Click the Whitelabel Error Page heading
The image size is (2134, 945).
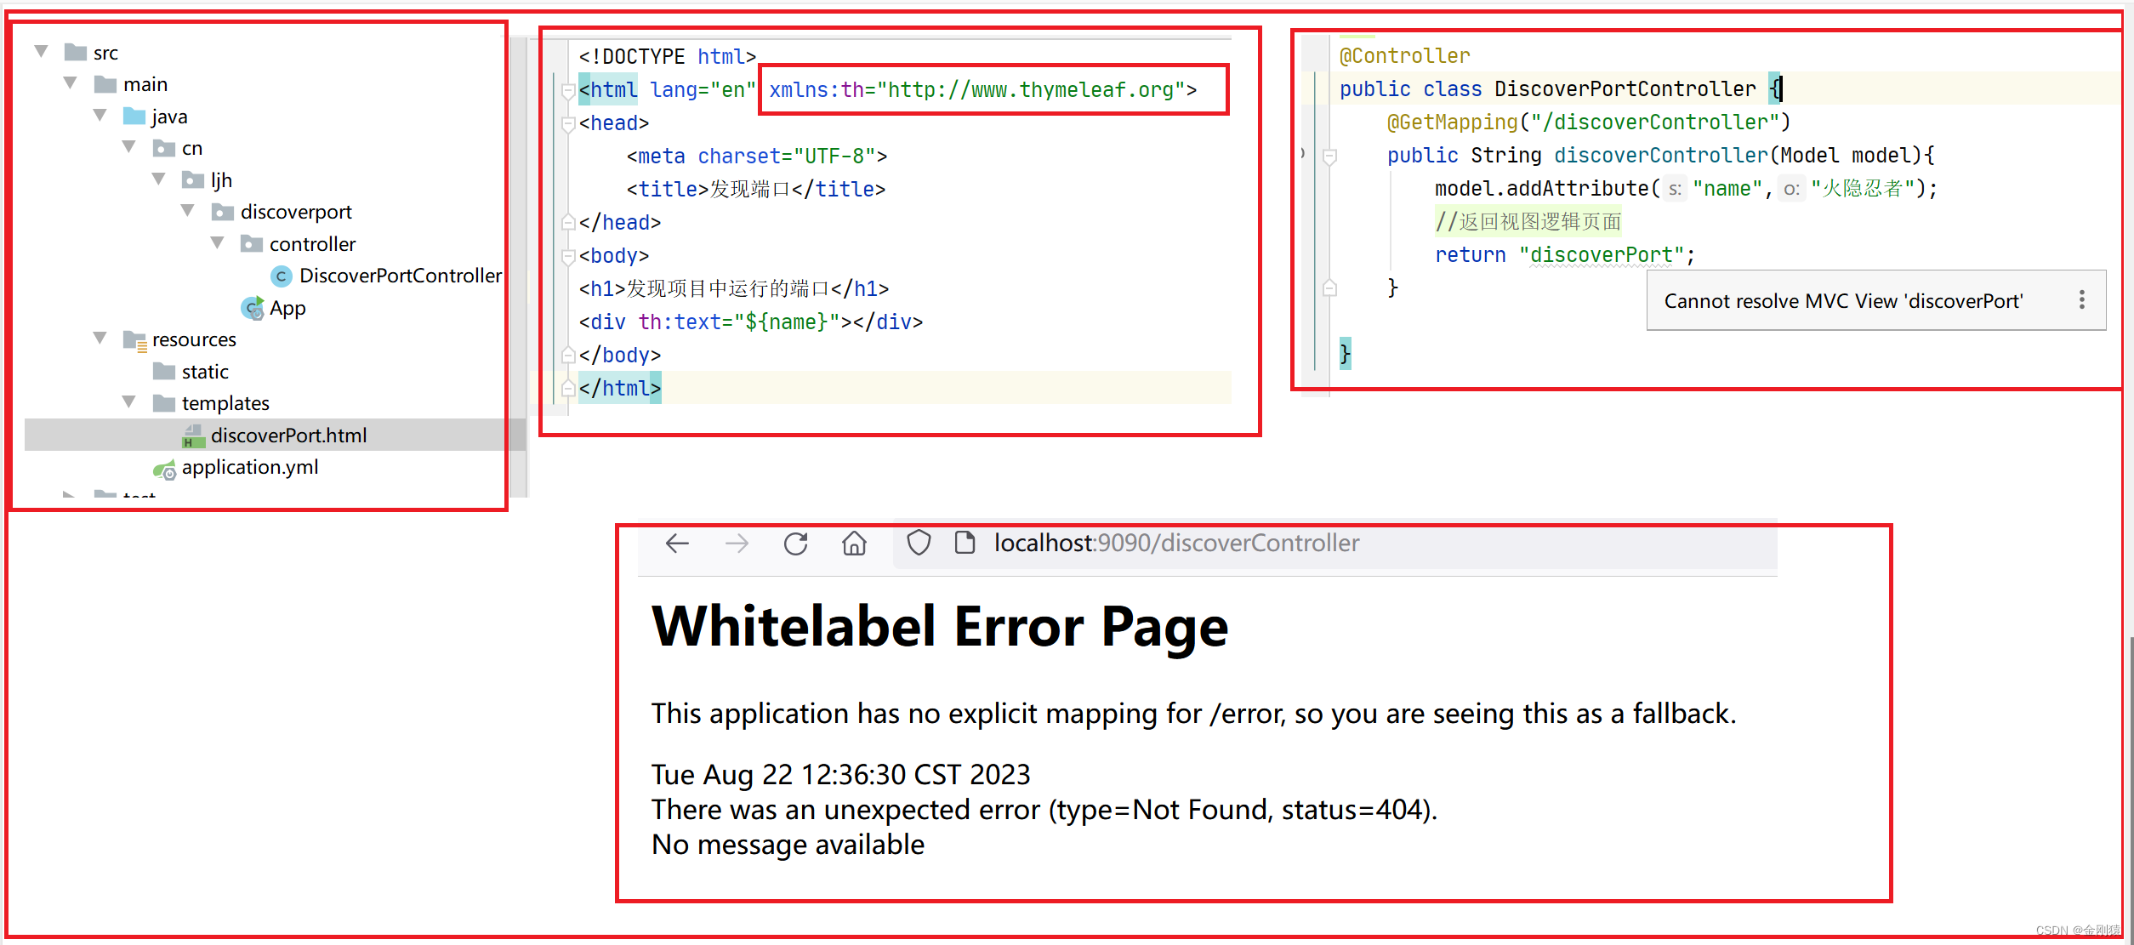pyautogui.click(x=940, y=627)
